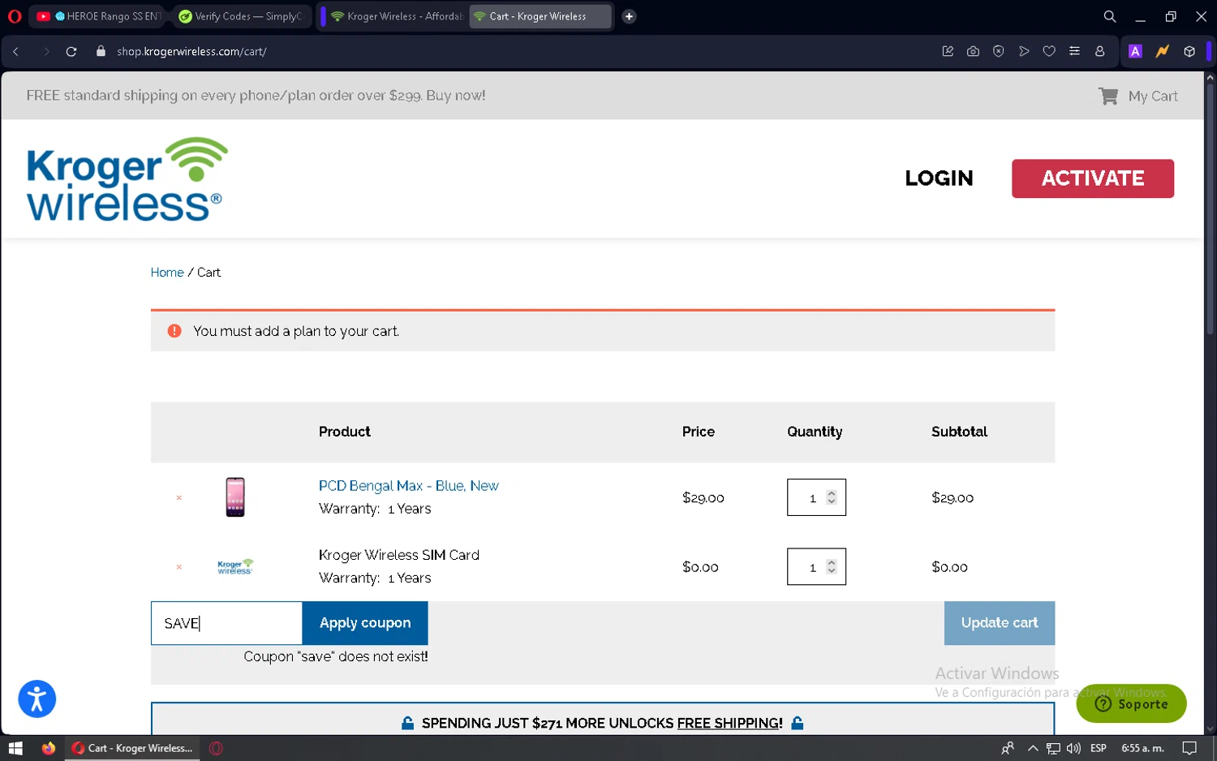Viewport: 1217px width, 761px height.
Task: Open the Soporte help chat button
Action: point(1131,703)
